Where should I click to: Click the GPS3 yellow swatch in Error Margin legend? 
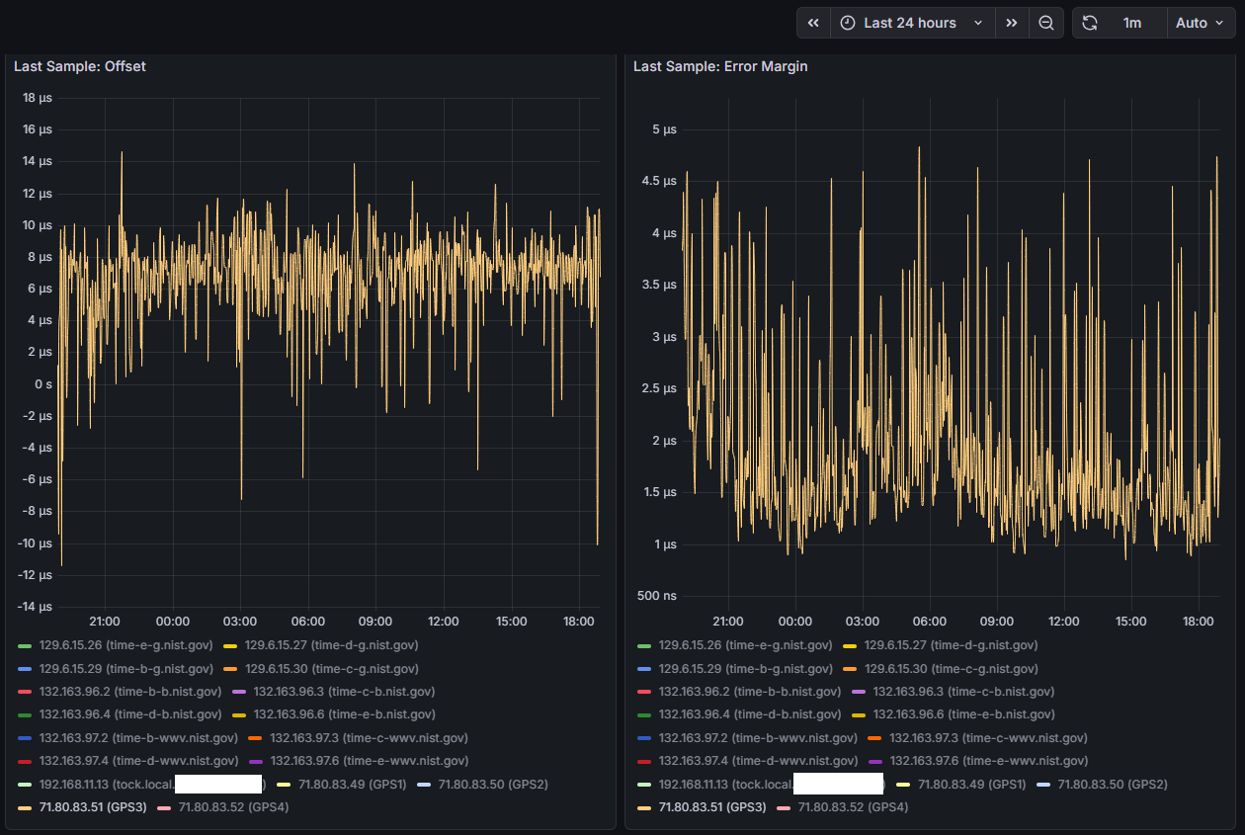coord(644,808)
